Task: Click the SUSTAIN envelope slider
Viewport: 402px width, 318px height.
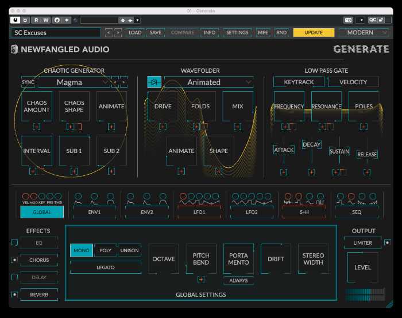Action: tap(339, 151)
